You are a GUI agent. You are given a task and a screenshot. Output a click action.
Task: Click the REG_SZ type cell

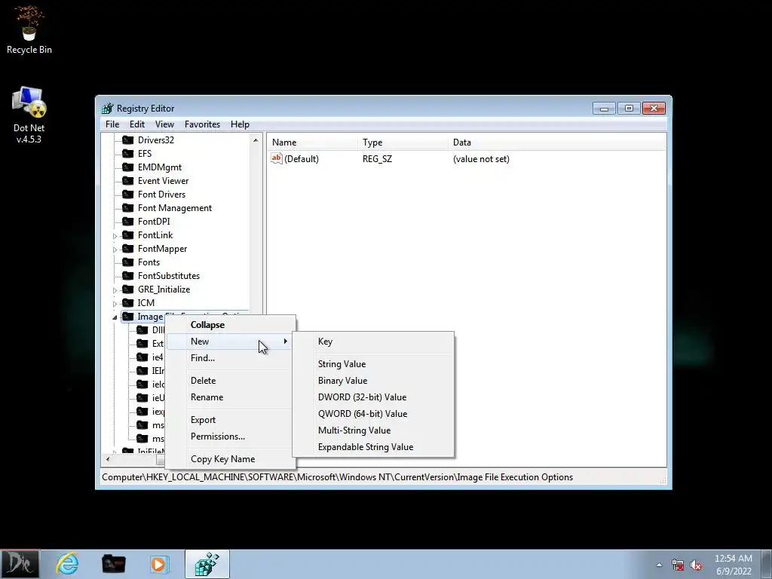pos(377,159)
